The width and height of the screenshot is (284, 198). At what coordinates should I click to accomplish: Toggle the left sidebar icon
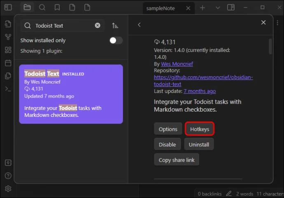point(8,7)
